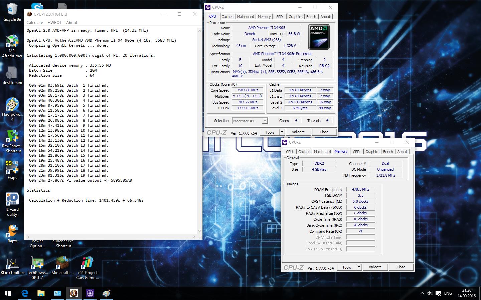Open RLinkToolbox desktop icon
Viewport: 481px width, 300px height.
coord(12,266)
